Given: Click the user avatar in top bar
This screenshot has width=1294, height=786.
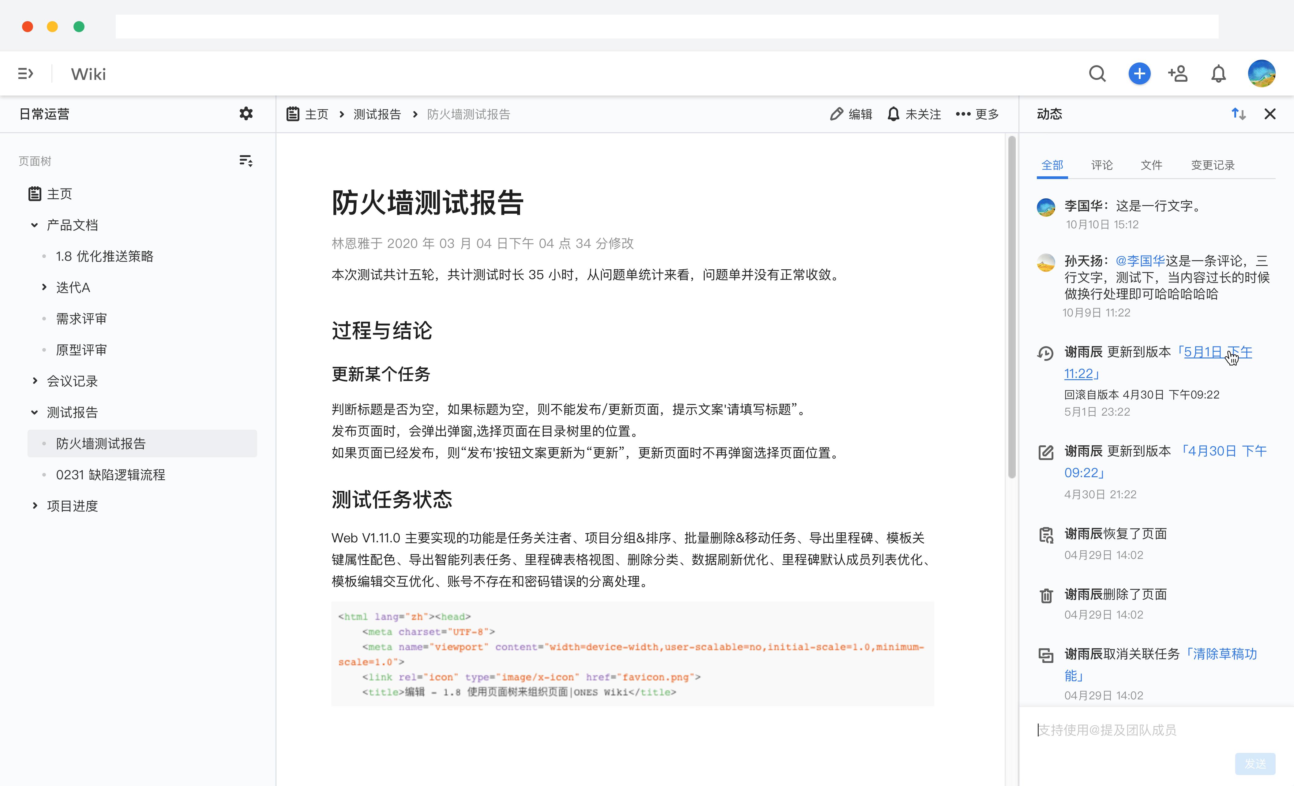Looking at the screenshot, I should pos(1262,74).
